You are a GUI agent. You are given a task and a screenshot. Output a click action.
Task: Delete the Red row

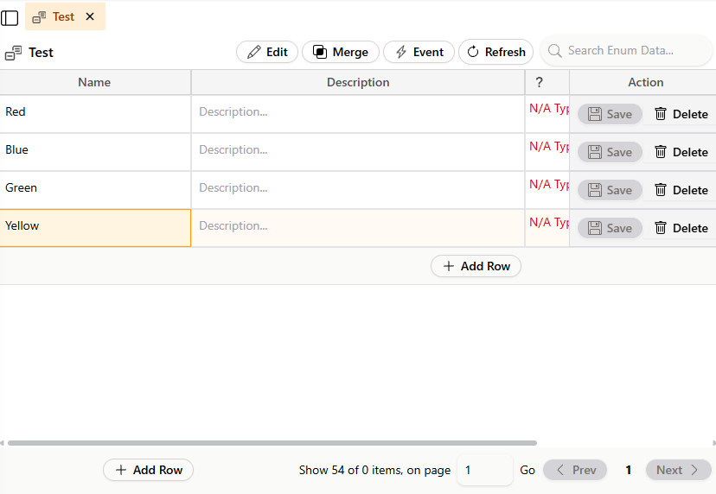[x=681, y=114]
